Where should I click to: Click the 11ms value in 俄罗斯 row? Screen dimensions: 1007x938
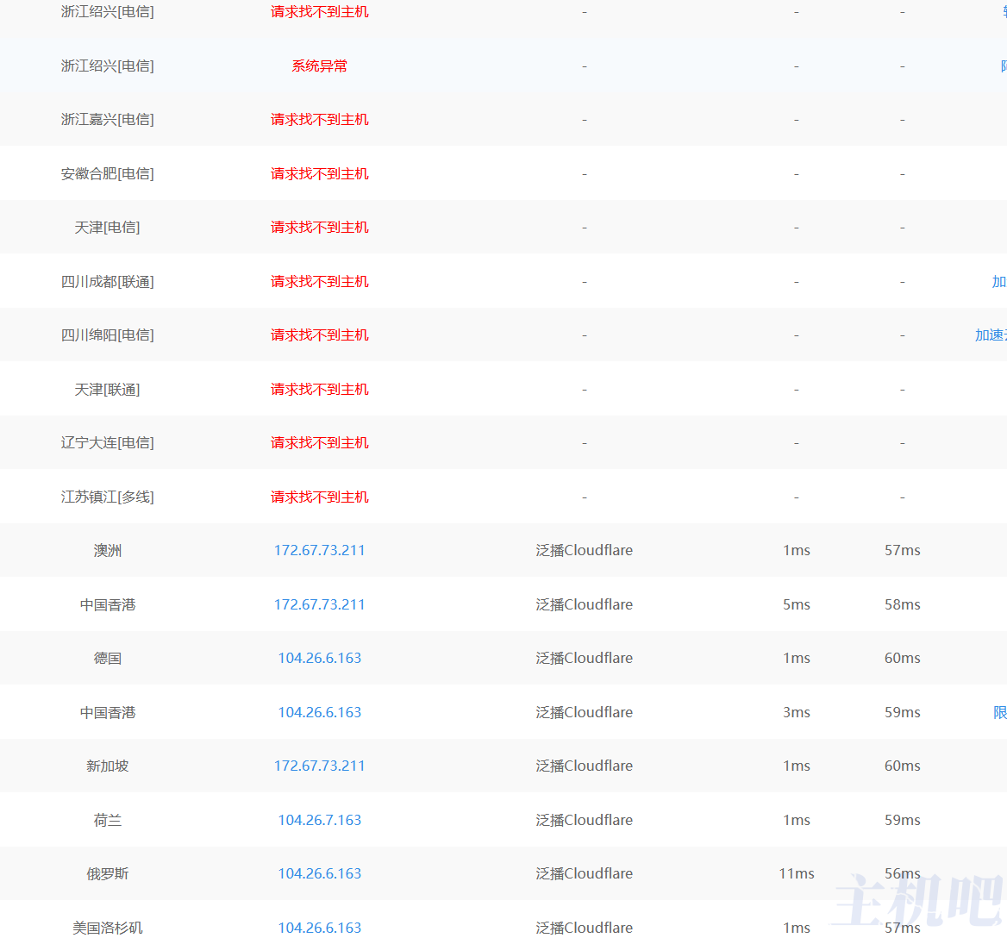click(797, 874)
